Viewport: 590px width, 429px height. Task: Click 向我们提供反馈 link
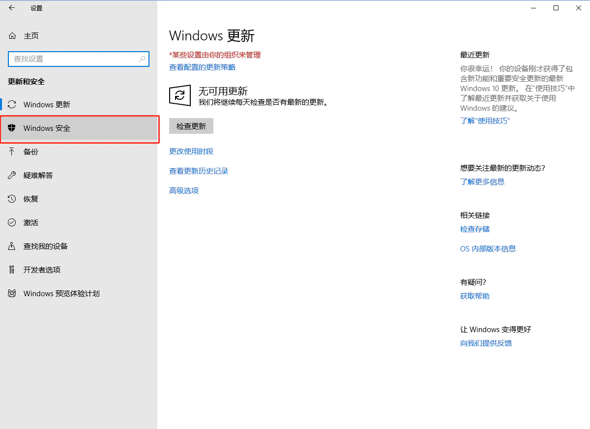[486, 343]
